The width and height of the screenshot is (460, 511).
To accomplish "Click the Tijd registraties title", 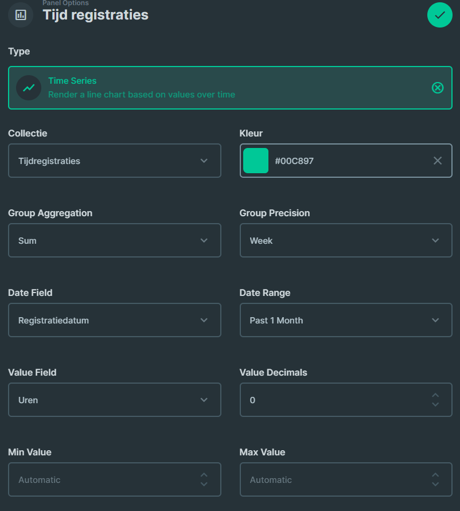I will point(95,15).
